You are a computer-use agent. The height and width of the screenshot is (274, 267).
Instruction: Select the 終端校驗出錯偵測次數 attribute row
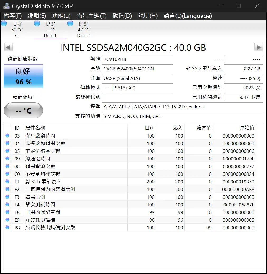(x=130, y=228)
